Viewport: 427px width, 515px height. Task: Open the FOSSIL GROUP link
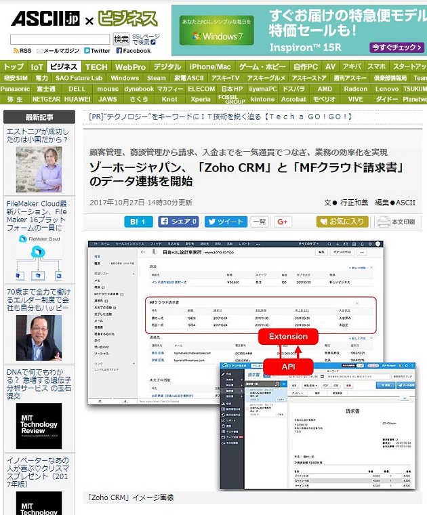[232, 99]
